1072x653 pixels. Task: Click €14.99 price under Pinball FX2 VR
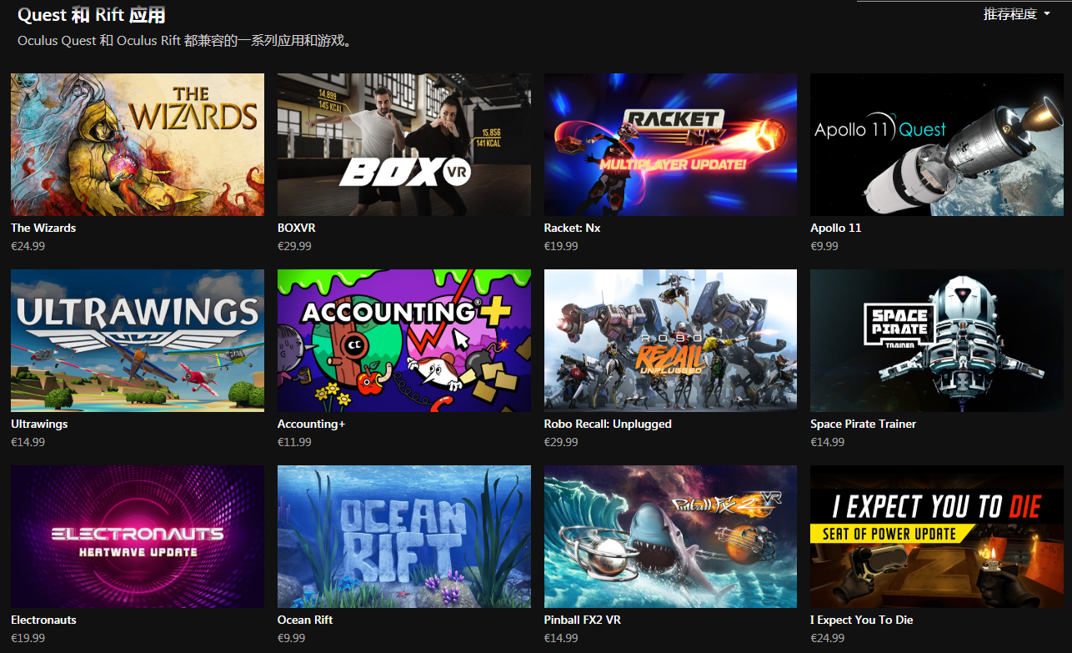click(x=561, y=638)
